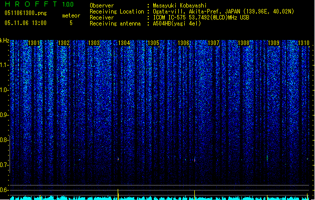
Task: Click the yellow detection spike below the 1306 echo
Action: [x=194, y=195]
